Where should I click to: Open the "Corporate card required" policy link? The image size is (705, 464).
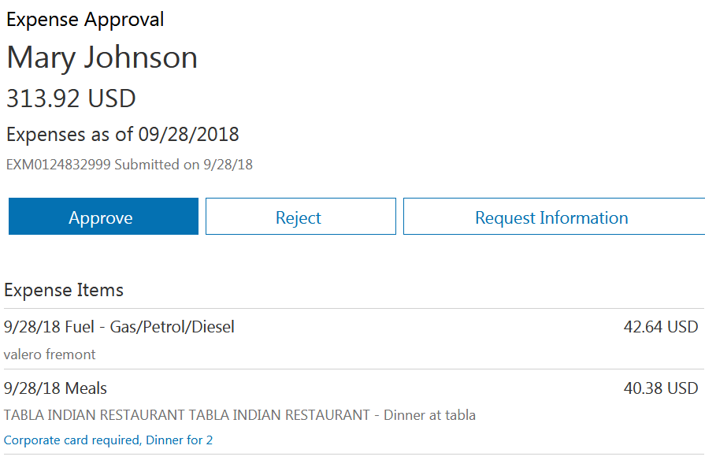coord(72,440)
